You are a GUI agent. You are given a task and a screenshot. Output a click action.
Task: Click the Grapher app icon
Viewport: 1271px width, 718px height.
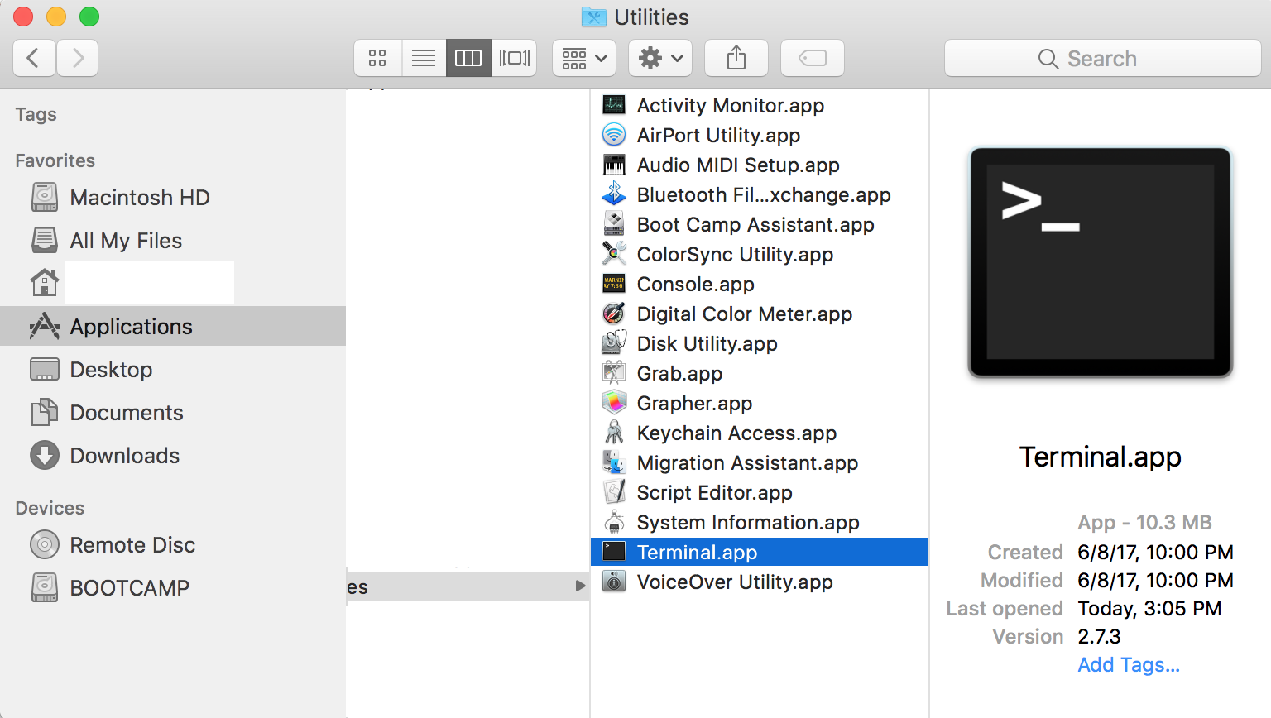point(614,403)
